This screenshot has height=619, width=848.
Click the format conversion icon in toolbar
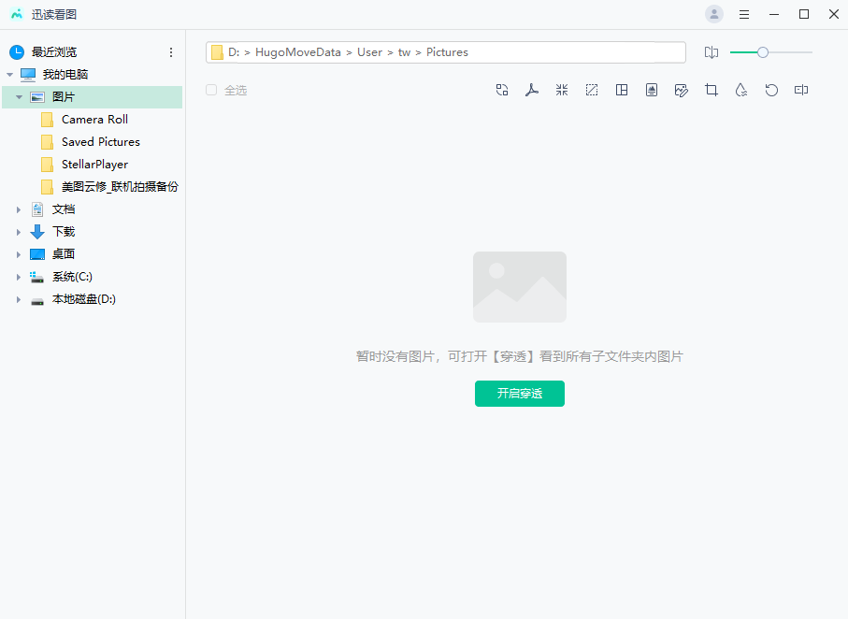(x=502, y=90)
